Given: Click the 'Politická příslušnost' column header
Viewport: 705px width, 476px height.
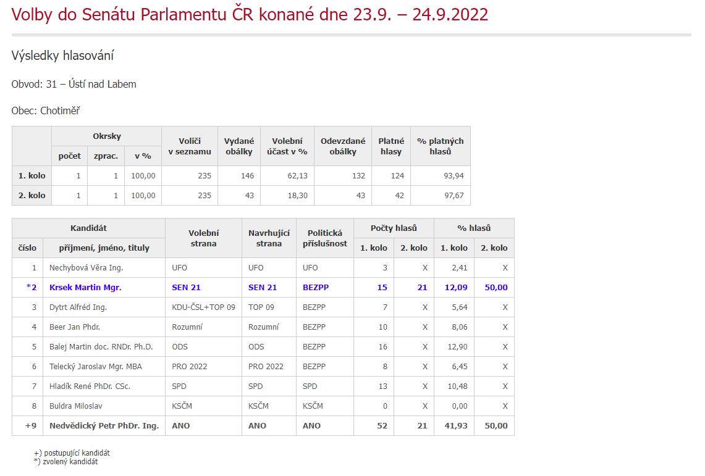Looking at the screenshot, I should (324, 238).
